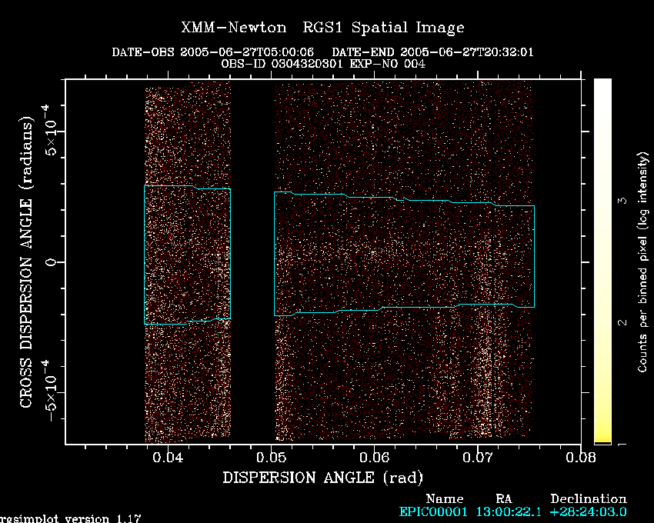Viewport: 654px width, 523px height.
Task: Click the 'RA' column header
Action: [x=503, y=499]
